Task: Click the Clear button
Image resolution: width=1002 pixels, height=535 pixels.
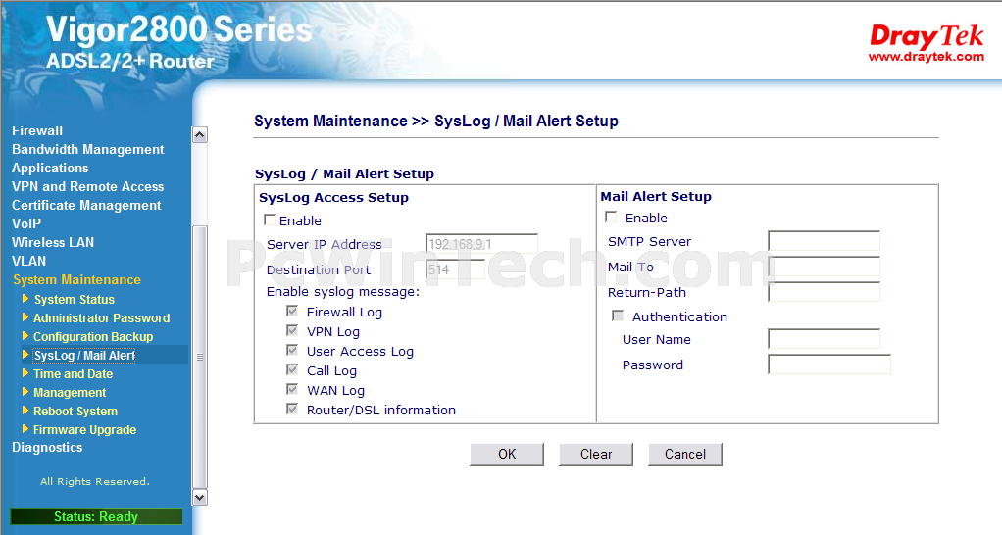Action: (595, 454)
